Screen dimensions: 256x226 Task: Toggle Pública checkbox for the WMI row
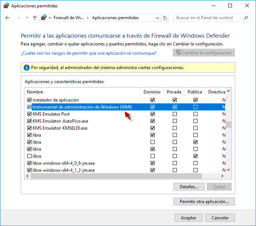tap(195, 107)
